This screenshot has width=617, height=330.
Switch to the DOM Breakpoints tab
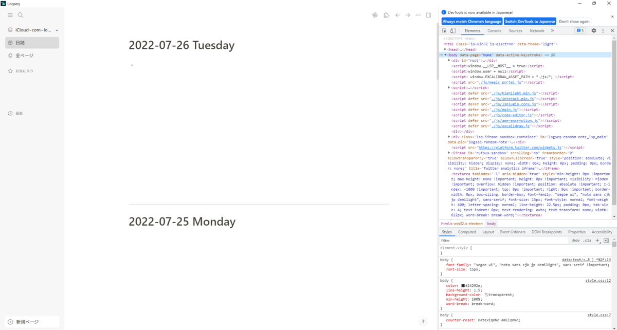tap(547, 232)
